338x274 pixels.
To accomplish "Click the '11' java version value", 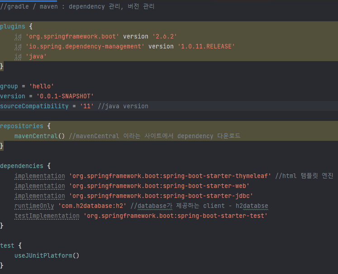I will (87, 106).
